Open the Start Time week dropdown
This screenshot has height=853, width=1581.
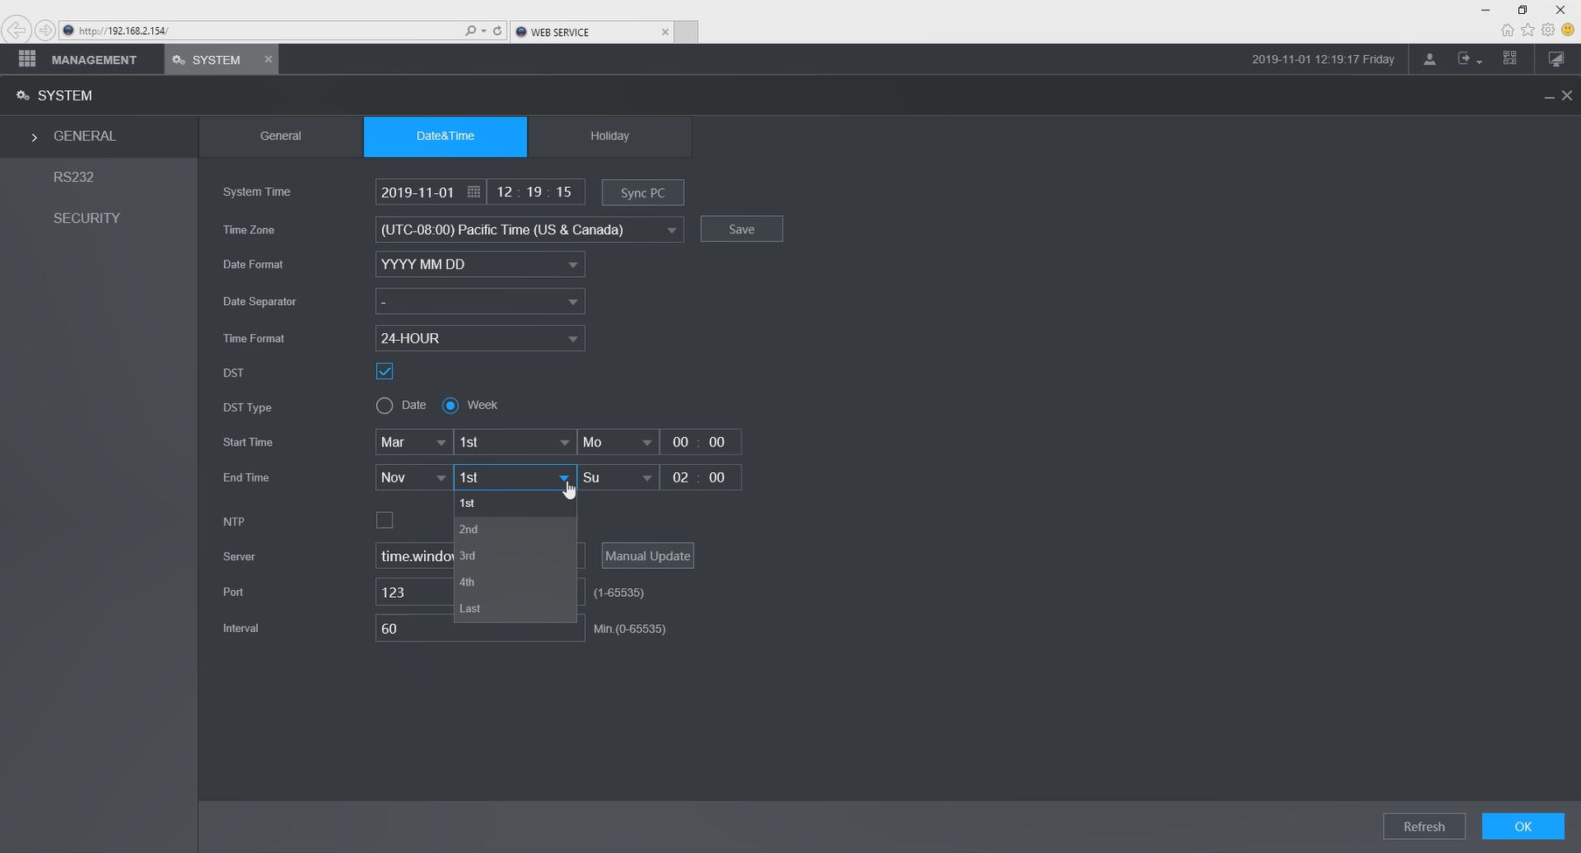(x=515, y=442)
